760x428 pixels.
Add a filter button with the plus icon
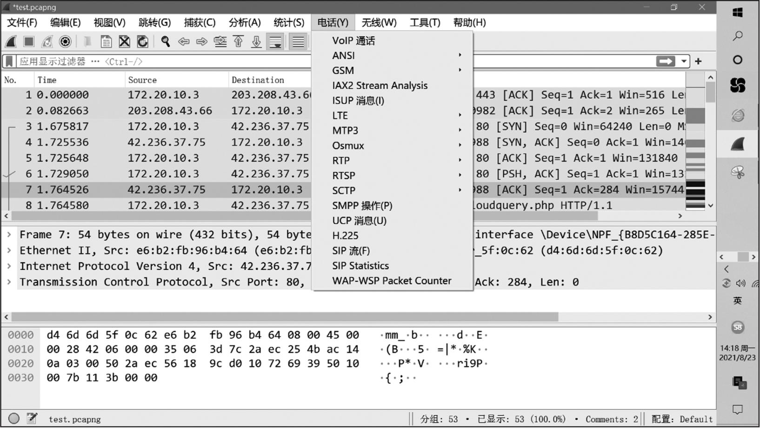(698, 61)
